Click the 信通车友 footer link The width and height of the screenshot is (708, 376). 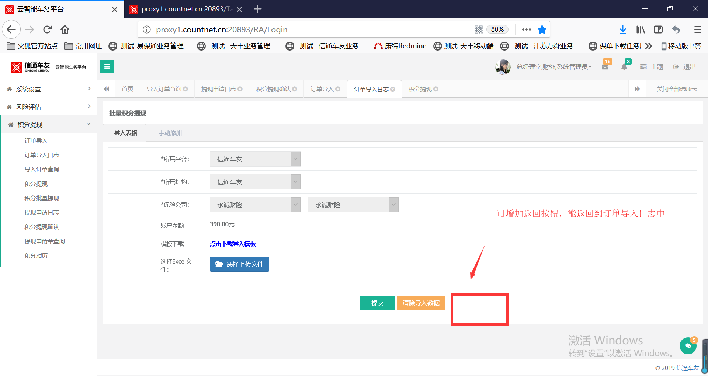pyautogui.click(x=687, y=368)
